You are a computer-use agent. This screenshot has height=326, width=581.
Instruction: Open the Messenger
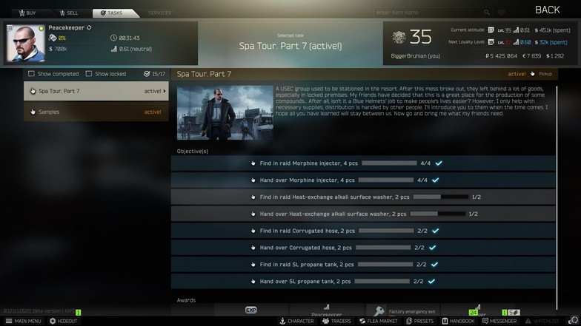[x=499, y=321]
